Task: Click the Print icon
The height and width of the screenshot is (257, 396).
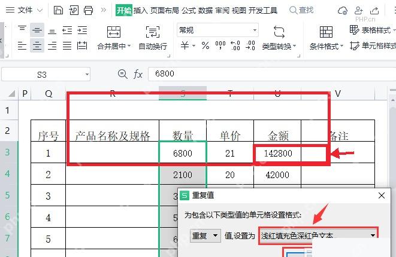Action: pos(89,10)
